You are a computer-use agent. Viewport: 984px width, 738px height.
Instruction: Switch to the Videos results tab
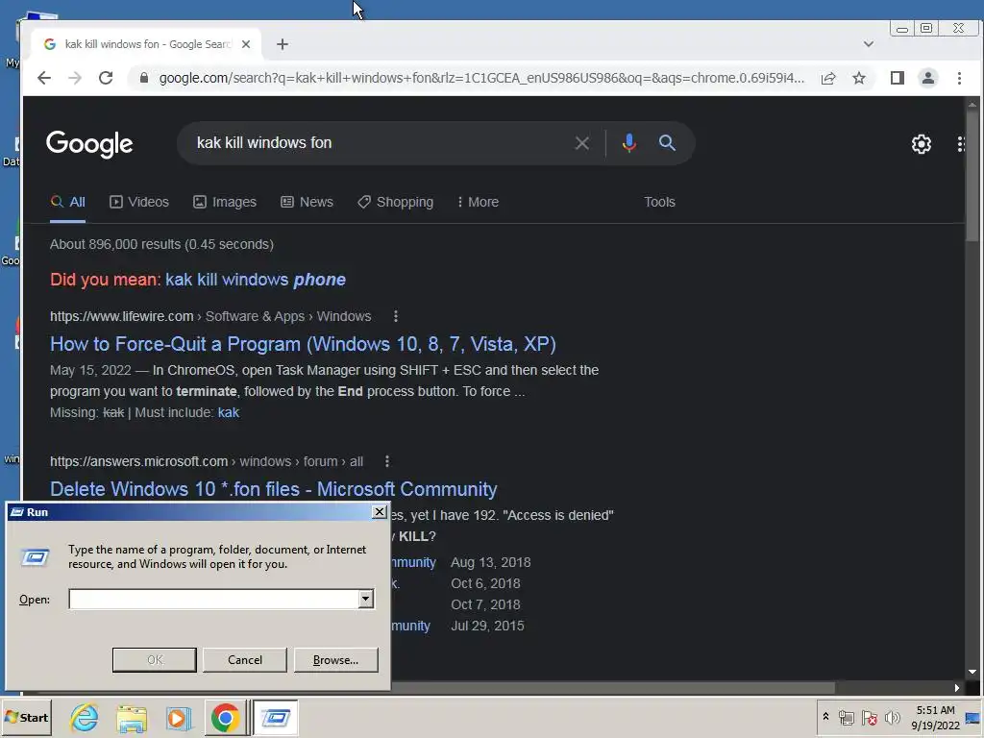coord(139,202)
